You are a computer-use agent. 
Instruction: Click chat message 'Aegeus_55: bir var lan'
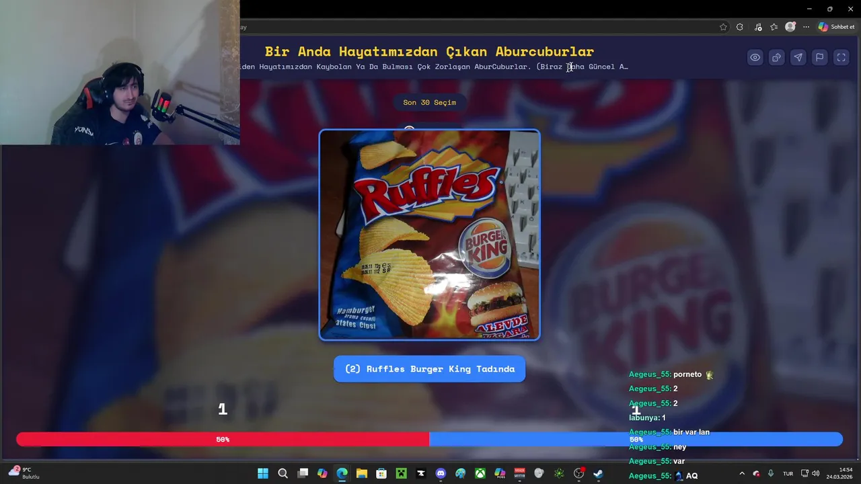pyautogui.click(x=669, y=432)
